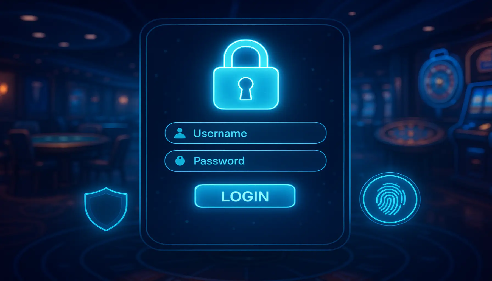Click the LOGIN button
492x281 pixels.
[x=245, y=196]
